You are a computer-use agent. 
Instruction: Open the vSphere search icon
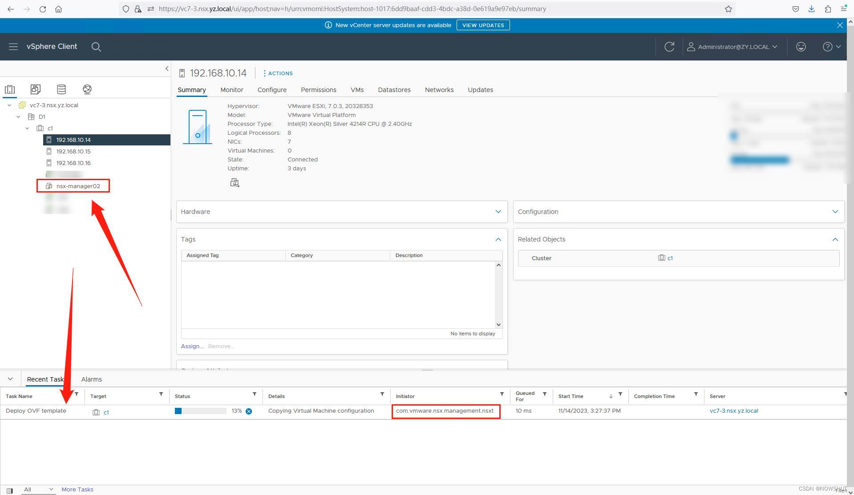point(96,47)
